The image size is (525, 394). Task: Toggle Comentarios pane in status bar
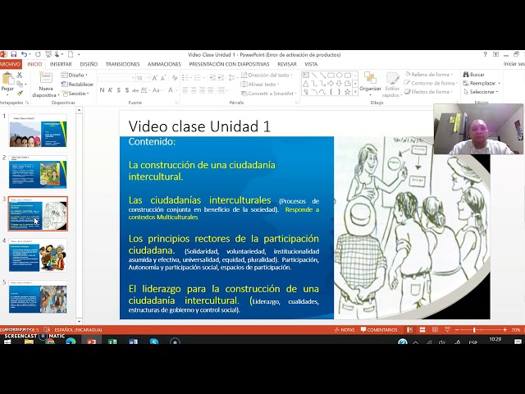tap(378, 330)
